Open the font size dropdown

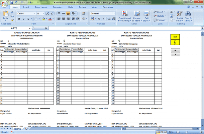point(43,13)
